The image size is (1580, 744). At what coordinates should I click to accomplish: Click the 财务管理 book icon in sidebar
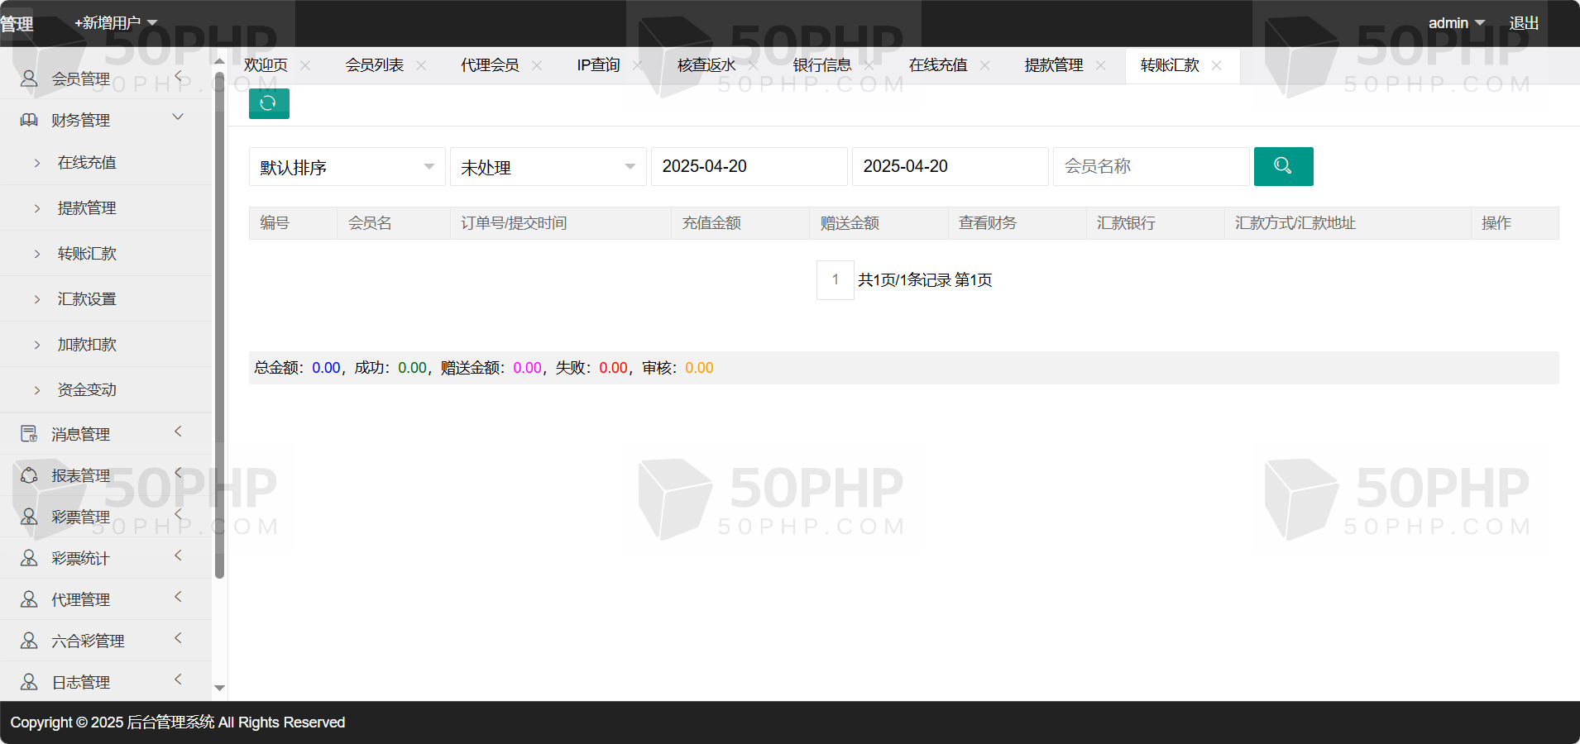click(29, 120)
